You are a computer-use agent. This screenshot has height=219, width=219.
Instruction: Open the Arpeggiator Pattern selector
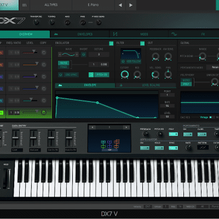point(203,147)
